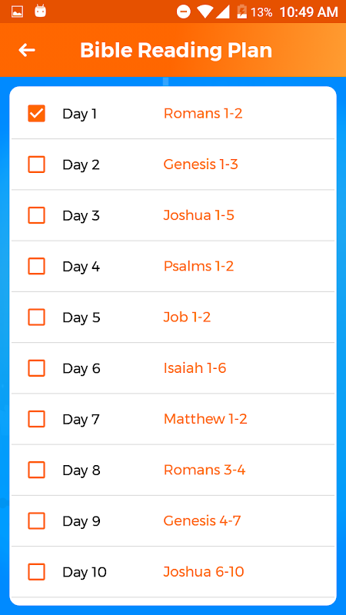Check the Day 3 checkbox
The image size is (346, 615).
pos(36,215)
